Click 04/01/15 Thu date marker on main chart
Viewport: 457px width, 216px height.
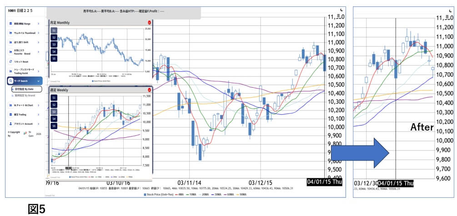[324, 182]
